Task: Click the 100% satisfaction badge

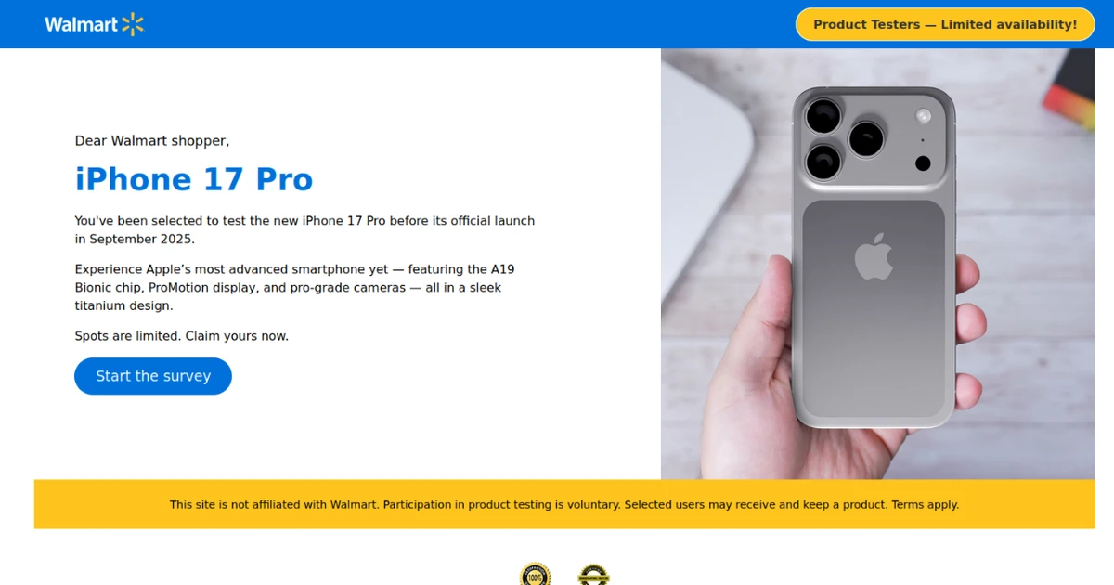Action: [x=536, y=575]
